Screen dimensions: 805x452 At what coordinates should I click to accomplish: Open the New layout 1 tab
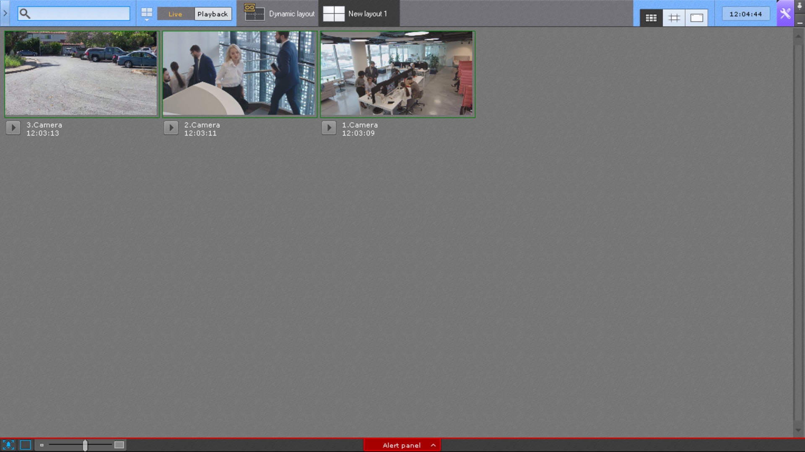coord(359,14)
